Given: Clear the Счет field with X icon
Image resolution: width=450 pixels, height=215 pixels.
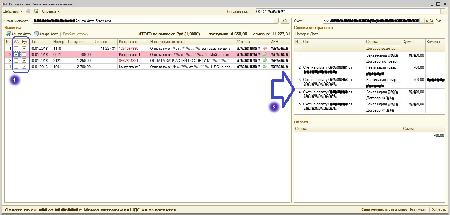Looking at the screenshot, I should point(427,21).
